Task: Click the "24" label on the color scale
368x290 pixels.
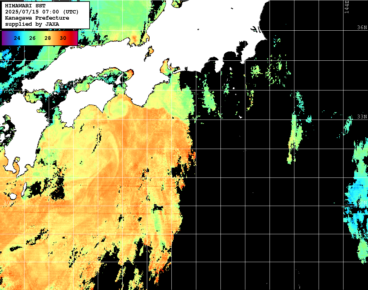Action: (17, 38)
